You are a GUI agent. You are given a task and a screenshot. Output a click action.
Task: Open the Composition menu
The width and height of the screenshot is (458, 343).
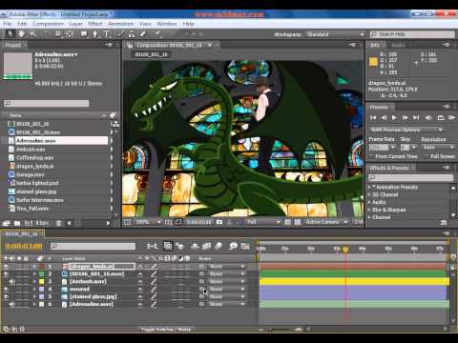(x=48, y=24)
